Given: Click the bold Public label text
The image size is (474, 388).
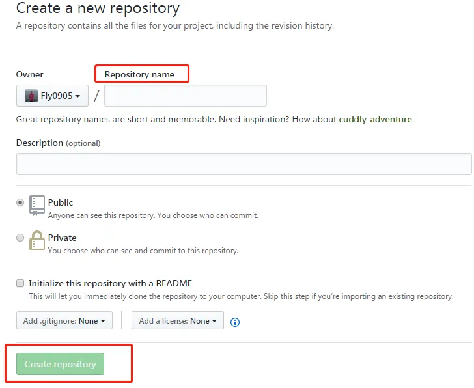Looking at the screenshot, I should pos(61,202).
